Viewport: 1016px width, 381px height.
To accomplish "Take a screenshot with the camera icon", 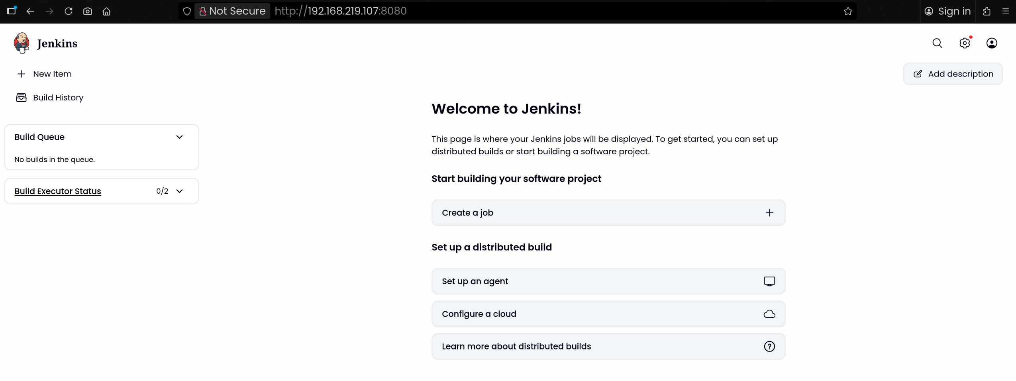I will pyautogui.click(x=88, y=11).
